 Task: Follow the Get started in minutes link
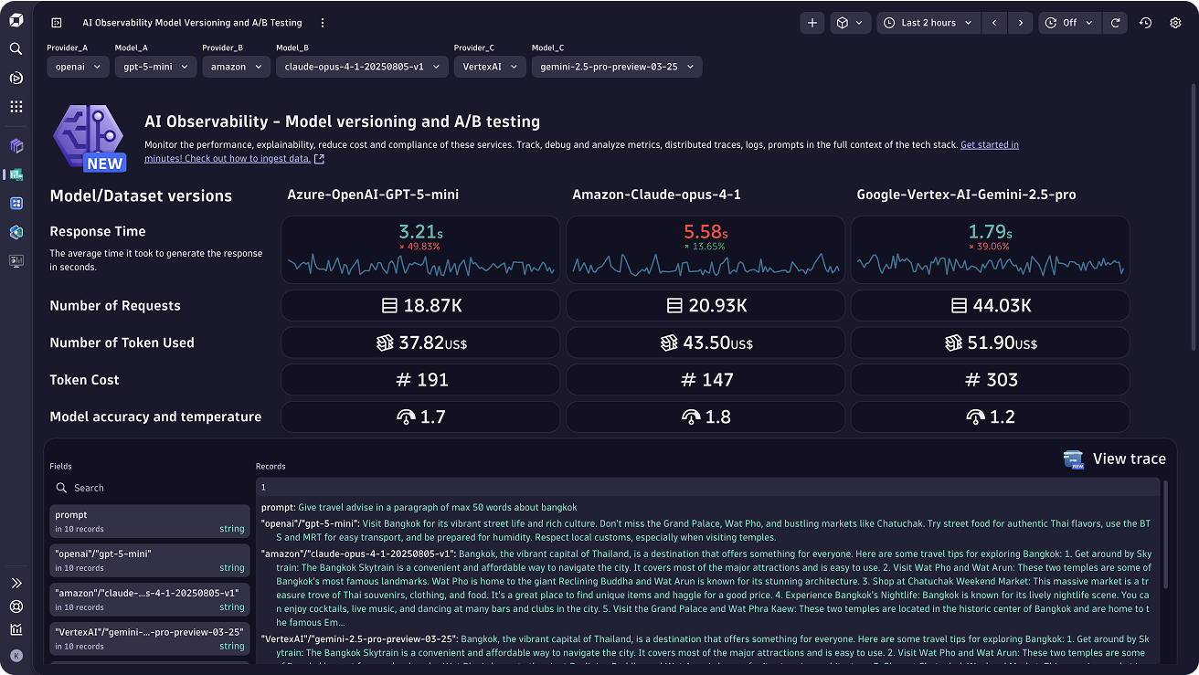point(989,145)
